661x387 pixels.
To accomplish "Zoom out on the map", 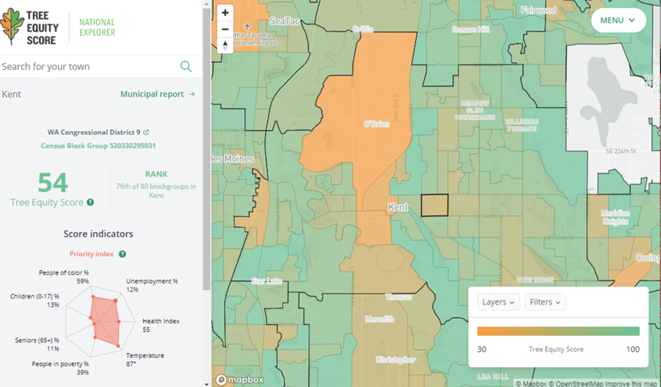I will [x=225, y=29].
